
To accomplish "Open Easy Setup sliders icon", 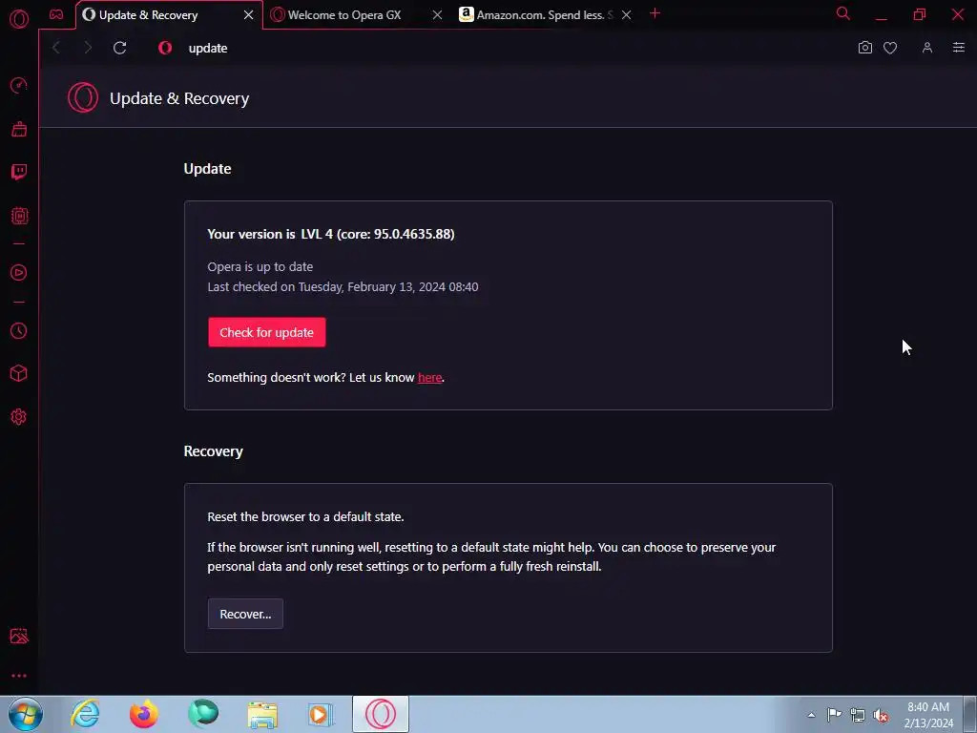I will pos(959,48).
